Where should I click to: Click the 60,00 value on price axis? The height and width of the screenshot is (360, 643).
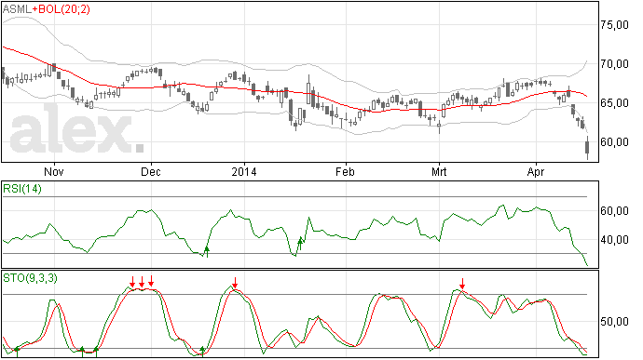[x=614, y=142]
